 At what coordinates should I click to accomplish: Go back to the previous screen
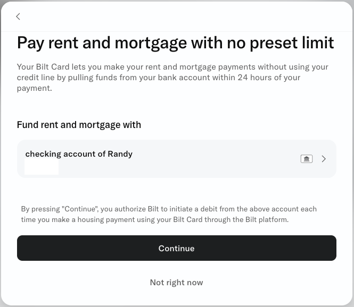18,16
